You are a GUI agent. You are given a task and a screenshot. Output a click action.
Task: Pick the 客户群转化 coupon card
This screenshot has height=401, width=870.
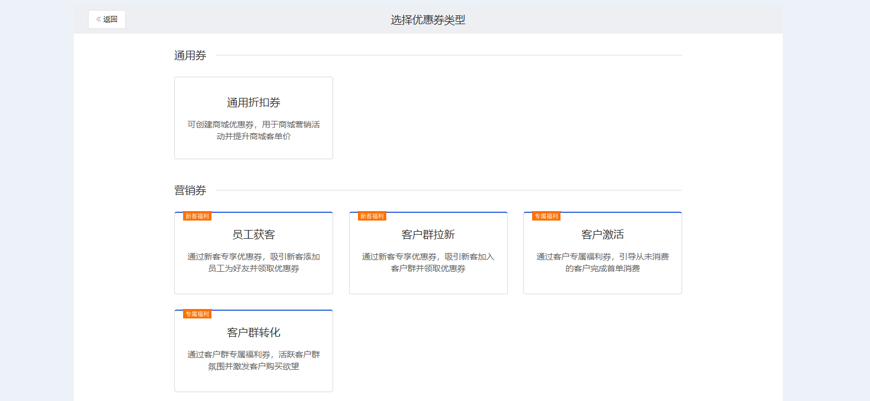[x=253, y=351]
